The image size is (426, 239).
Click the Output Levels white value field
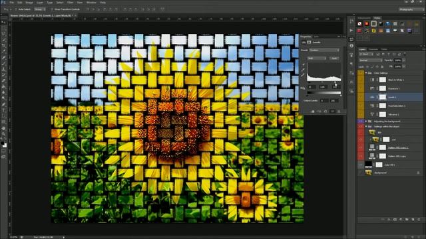334,100
